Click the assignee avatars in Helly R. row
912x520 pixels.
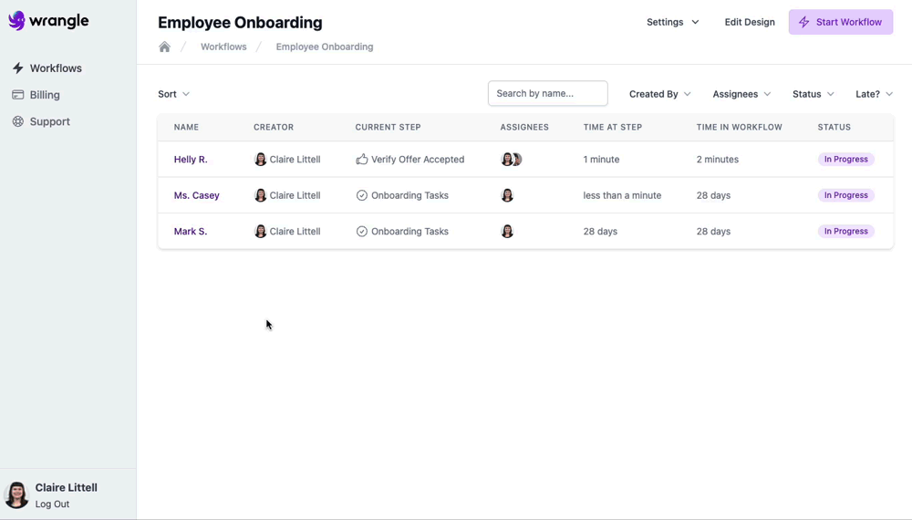pyautogui.click(x=511, y=159)
